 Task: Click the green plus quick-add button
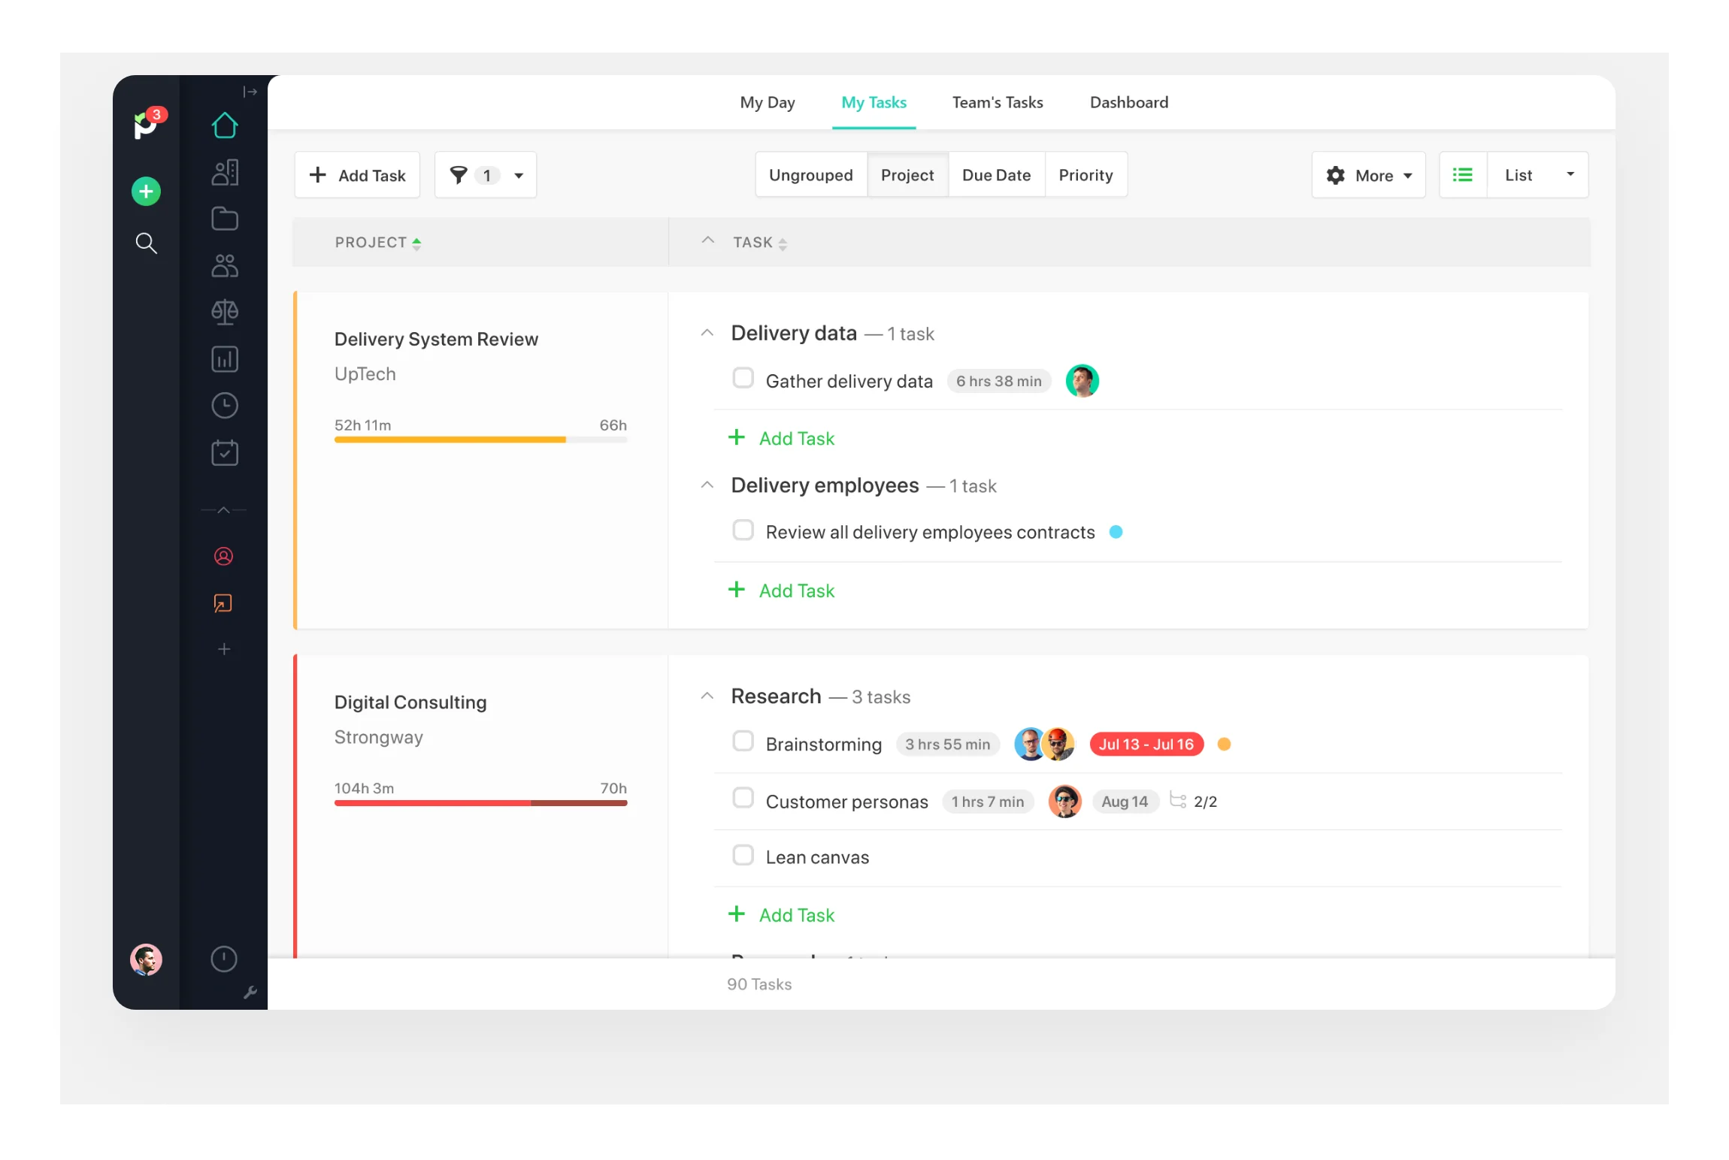[147, 192]
